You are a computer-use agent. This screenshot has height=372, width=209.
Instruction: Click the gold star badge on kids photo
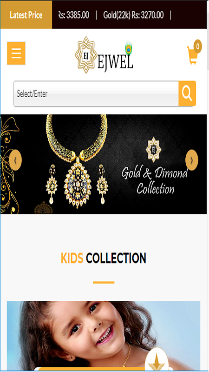pyautogui.click(x=157, y=359)
